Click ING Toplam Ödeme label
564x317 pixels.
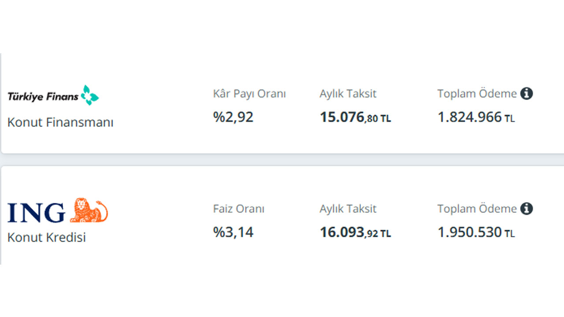pyautogui.click(x=477, y=209)
